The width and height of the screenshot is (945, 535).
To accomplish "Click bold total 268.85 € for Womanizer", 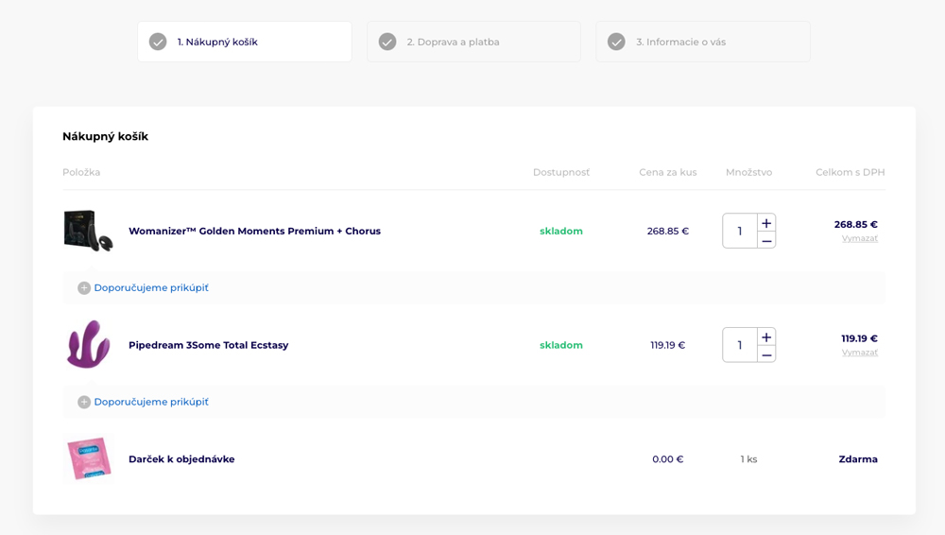I will click(x=856, y=224).
